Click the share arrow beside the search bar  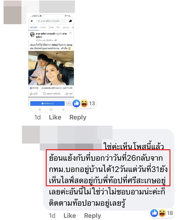71,21
